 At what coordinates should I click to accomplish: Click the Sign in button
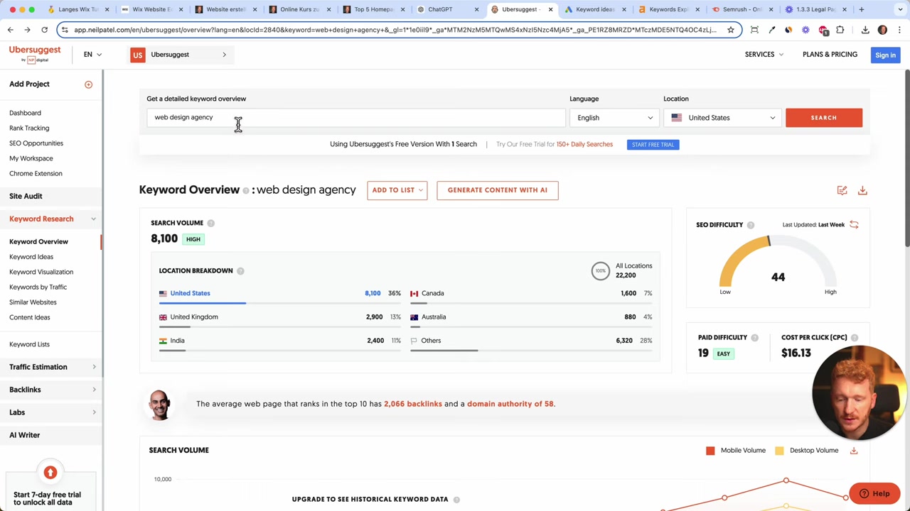click(885, 55)
